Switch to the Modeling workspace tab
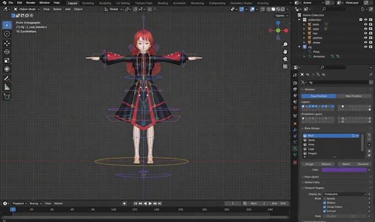 click(88, 3)
